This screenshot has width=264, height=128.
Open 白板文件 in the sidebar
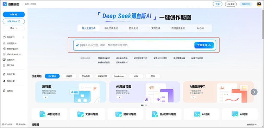point(9,60)
